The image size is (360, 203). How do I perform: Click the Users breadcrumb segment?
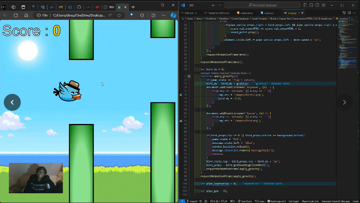tap(190, 18)
